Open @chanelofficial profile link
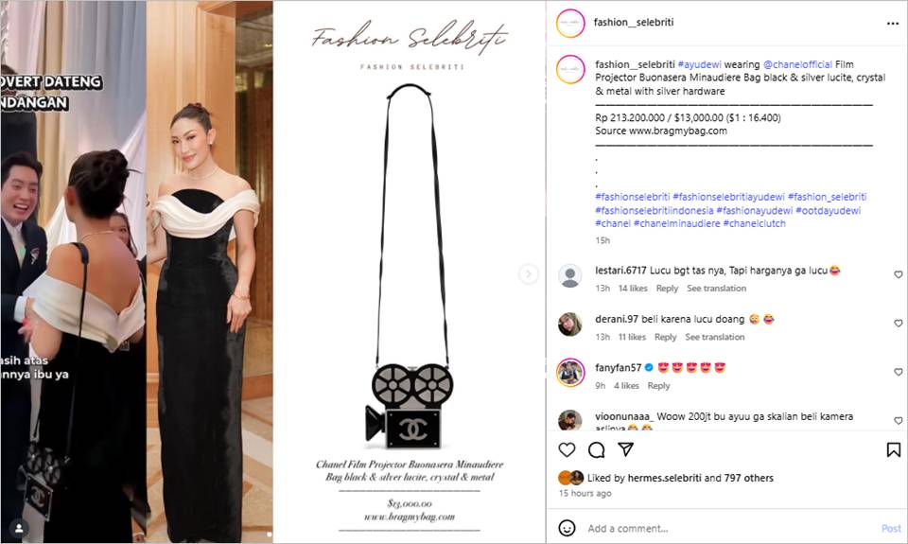Screen dimensions: 908x544 click(x=797, y=64)
